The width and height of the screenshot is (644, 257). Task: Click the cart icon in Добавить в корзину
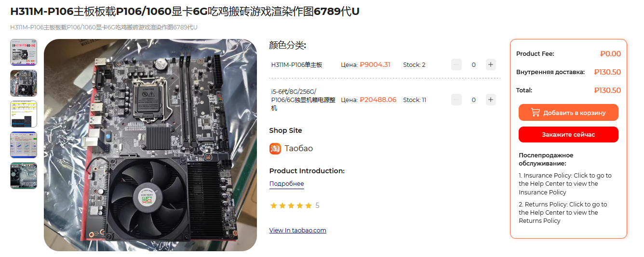coord(536,112)
